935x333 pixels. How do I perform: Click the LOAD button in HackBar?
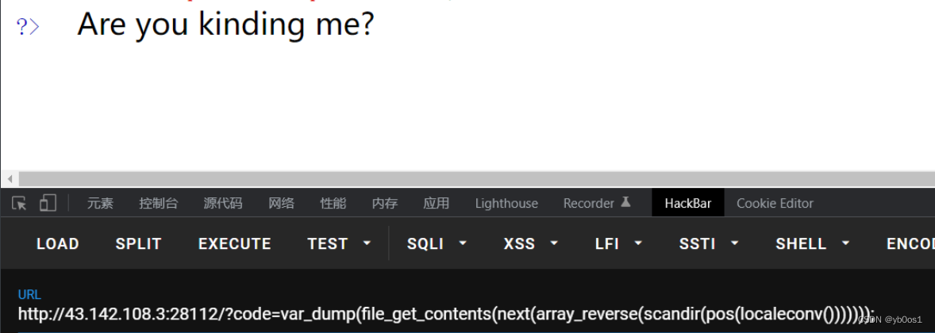pyautogui.click(x=58, y=243)
